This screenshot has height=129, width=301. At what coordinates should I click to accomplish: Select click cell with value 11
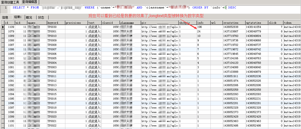click(x=276, y=58)
